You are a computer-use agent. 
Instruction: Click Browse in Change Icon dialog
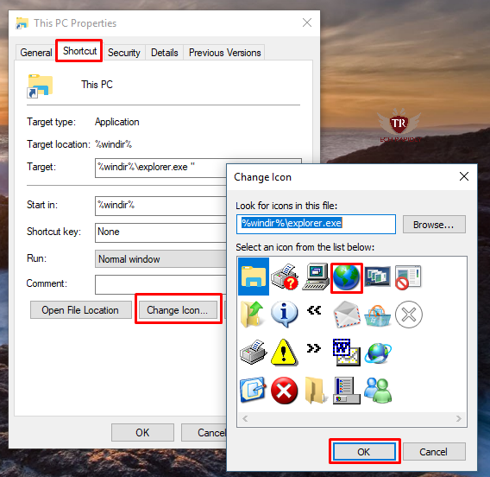click(x=434, y=225)
